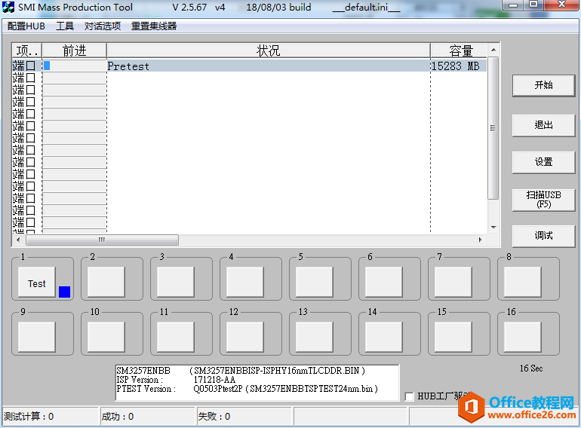Select port 8 slot button
Viewport: 581px width, 428px height.
[x=523, y=283]
